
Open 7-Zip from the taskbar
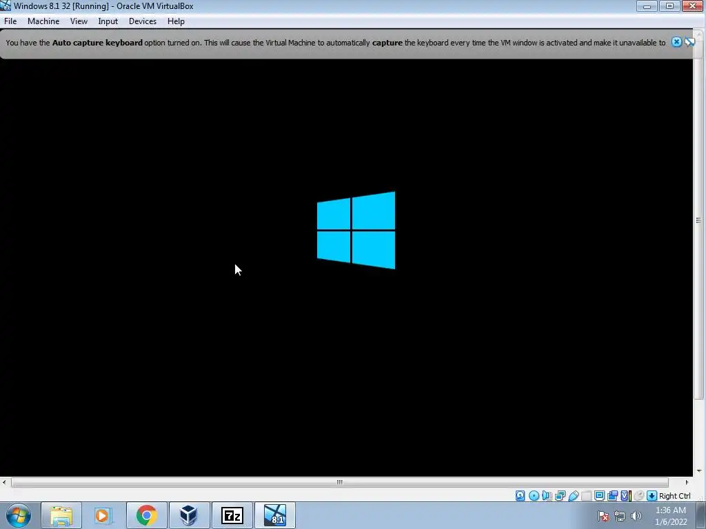(x=232, y=515)
